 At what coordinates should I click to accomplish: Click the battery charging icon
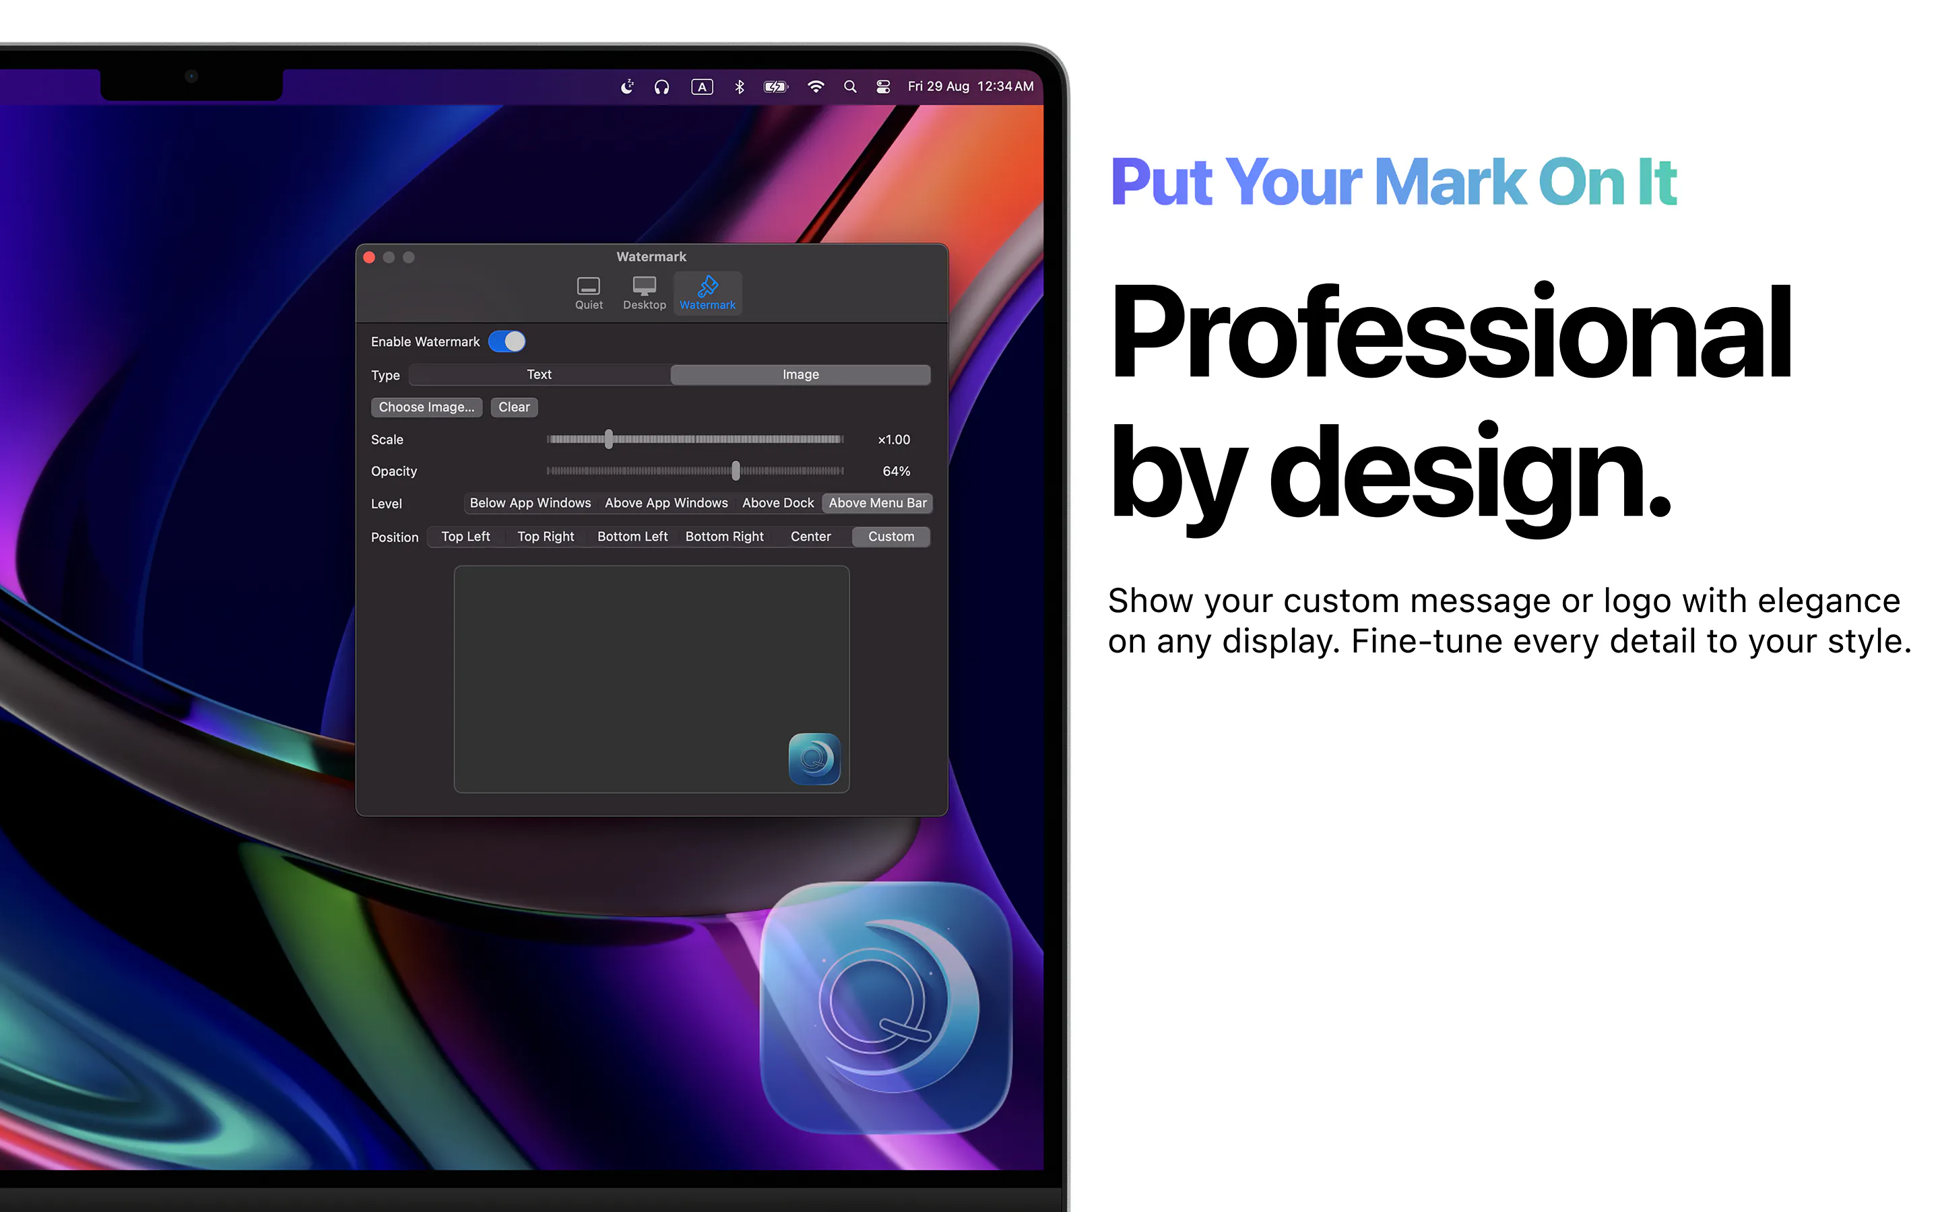point(775,87)
